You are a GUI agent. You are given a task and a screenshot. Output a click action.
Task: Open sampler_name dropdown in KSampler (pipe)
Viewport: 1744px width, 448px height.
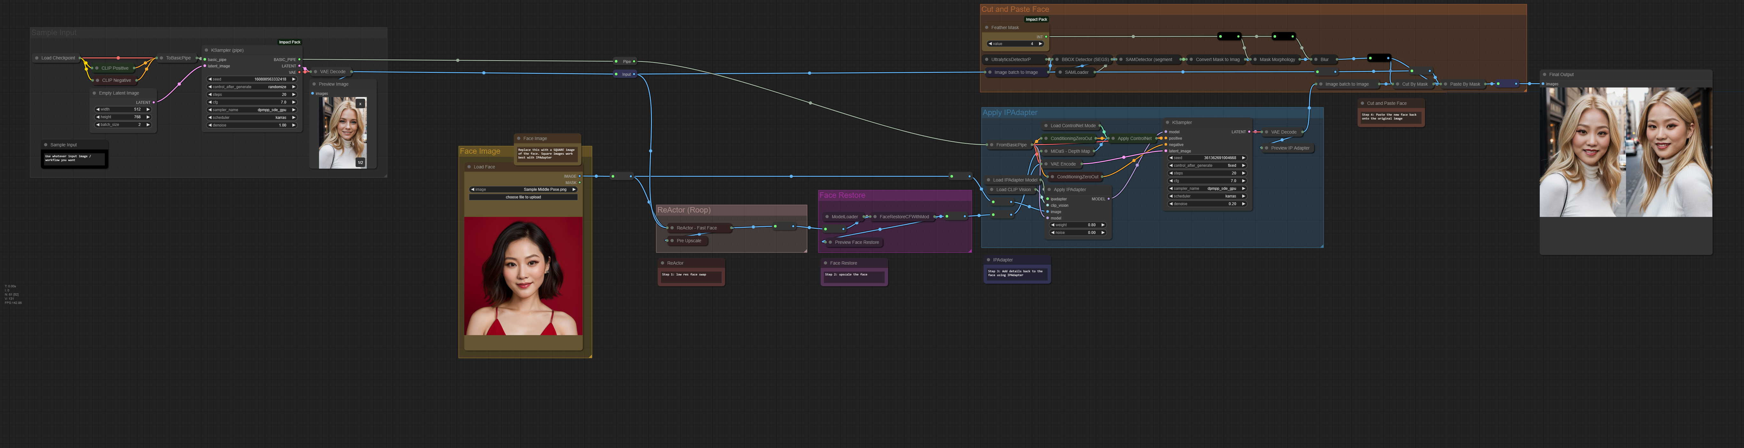pyautogui.click(x=251, y=110)
